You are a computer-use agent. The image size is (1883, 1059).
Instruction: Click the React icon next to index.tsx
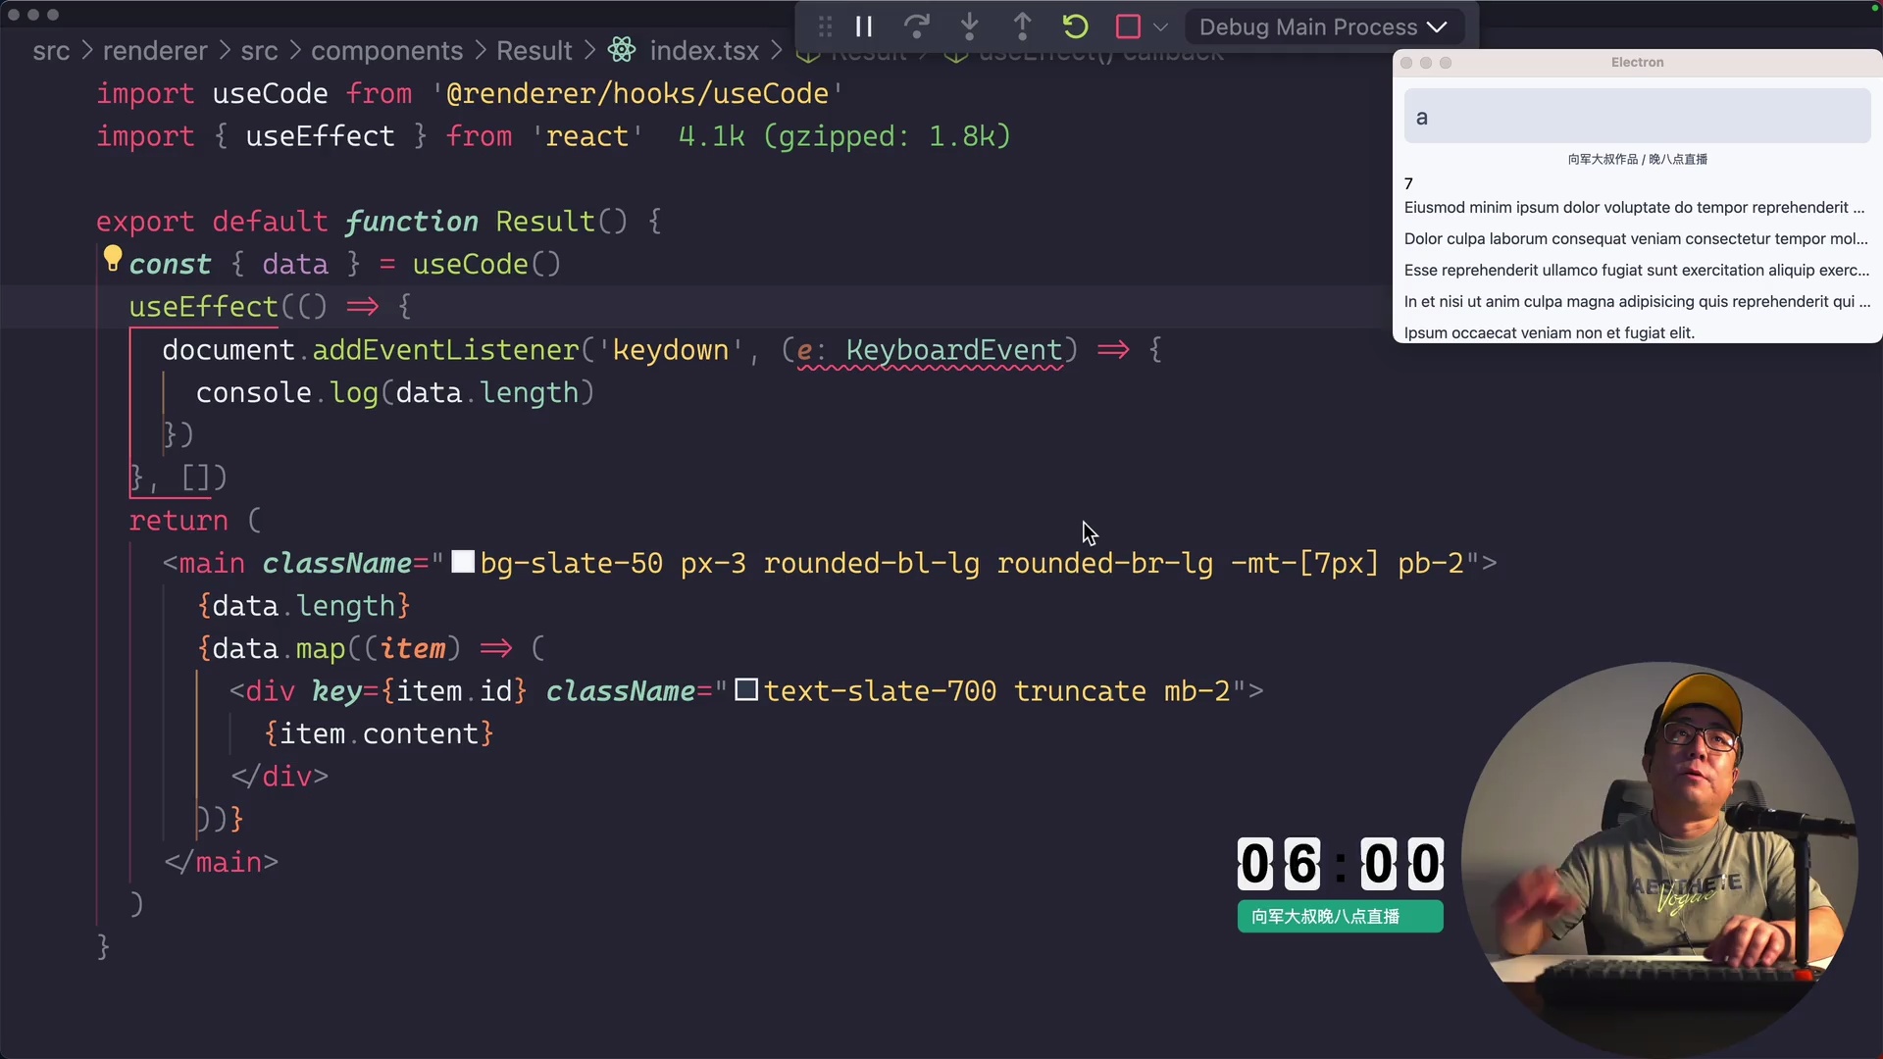[x=621, y=50]
